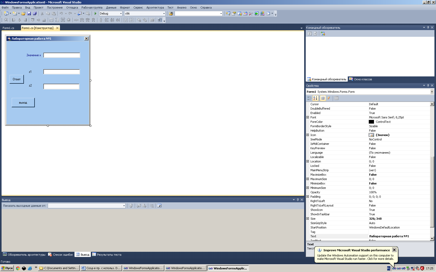The height and width of the screenshot is (272, 436).
Task: Open the Properties Window toolbar icon
Action: 234,13
